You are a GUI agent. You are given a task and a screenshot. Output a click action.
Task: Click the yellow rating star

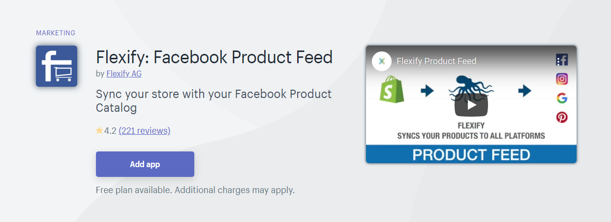coord(99,130)
